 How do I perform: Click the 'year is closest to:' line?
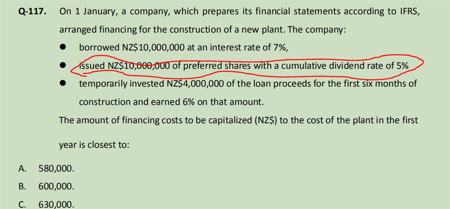point(94,145)
